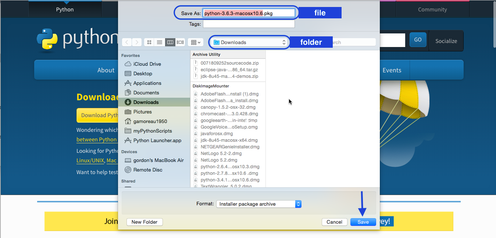Switch to icon view
496x238 pixels.
[x=149, y=42]
